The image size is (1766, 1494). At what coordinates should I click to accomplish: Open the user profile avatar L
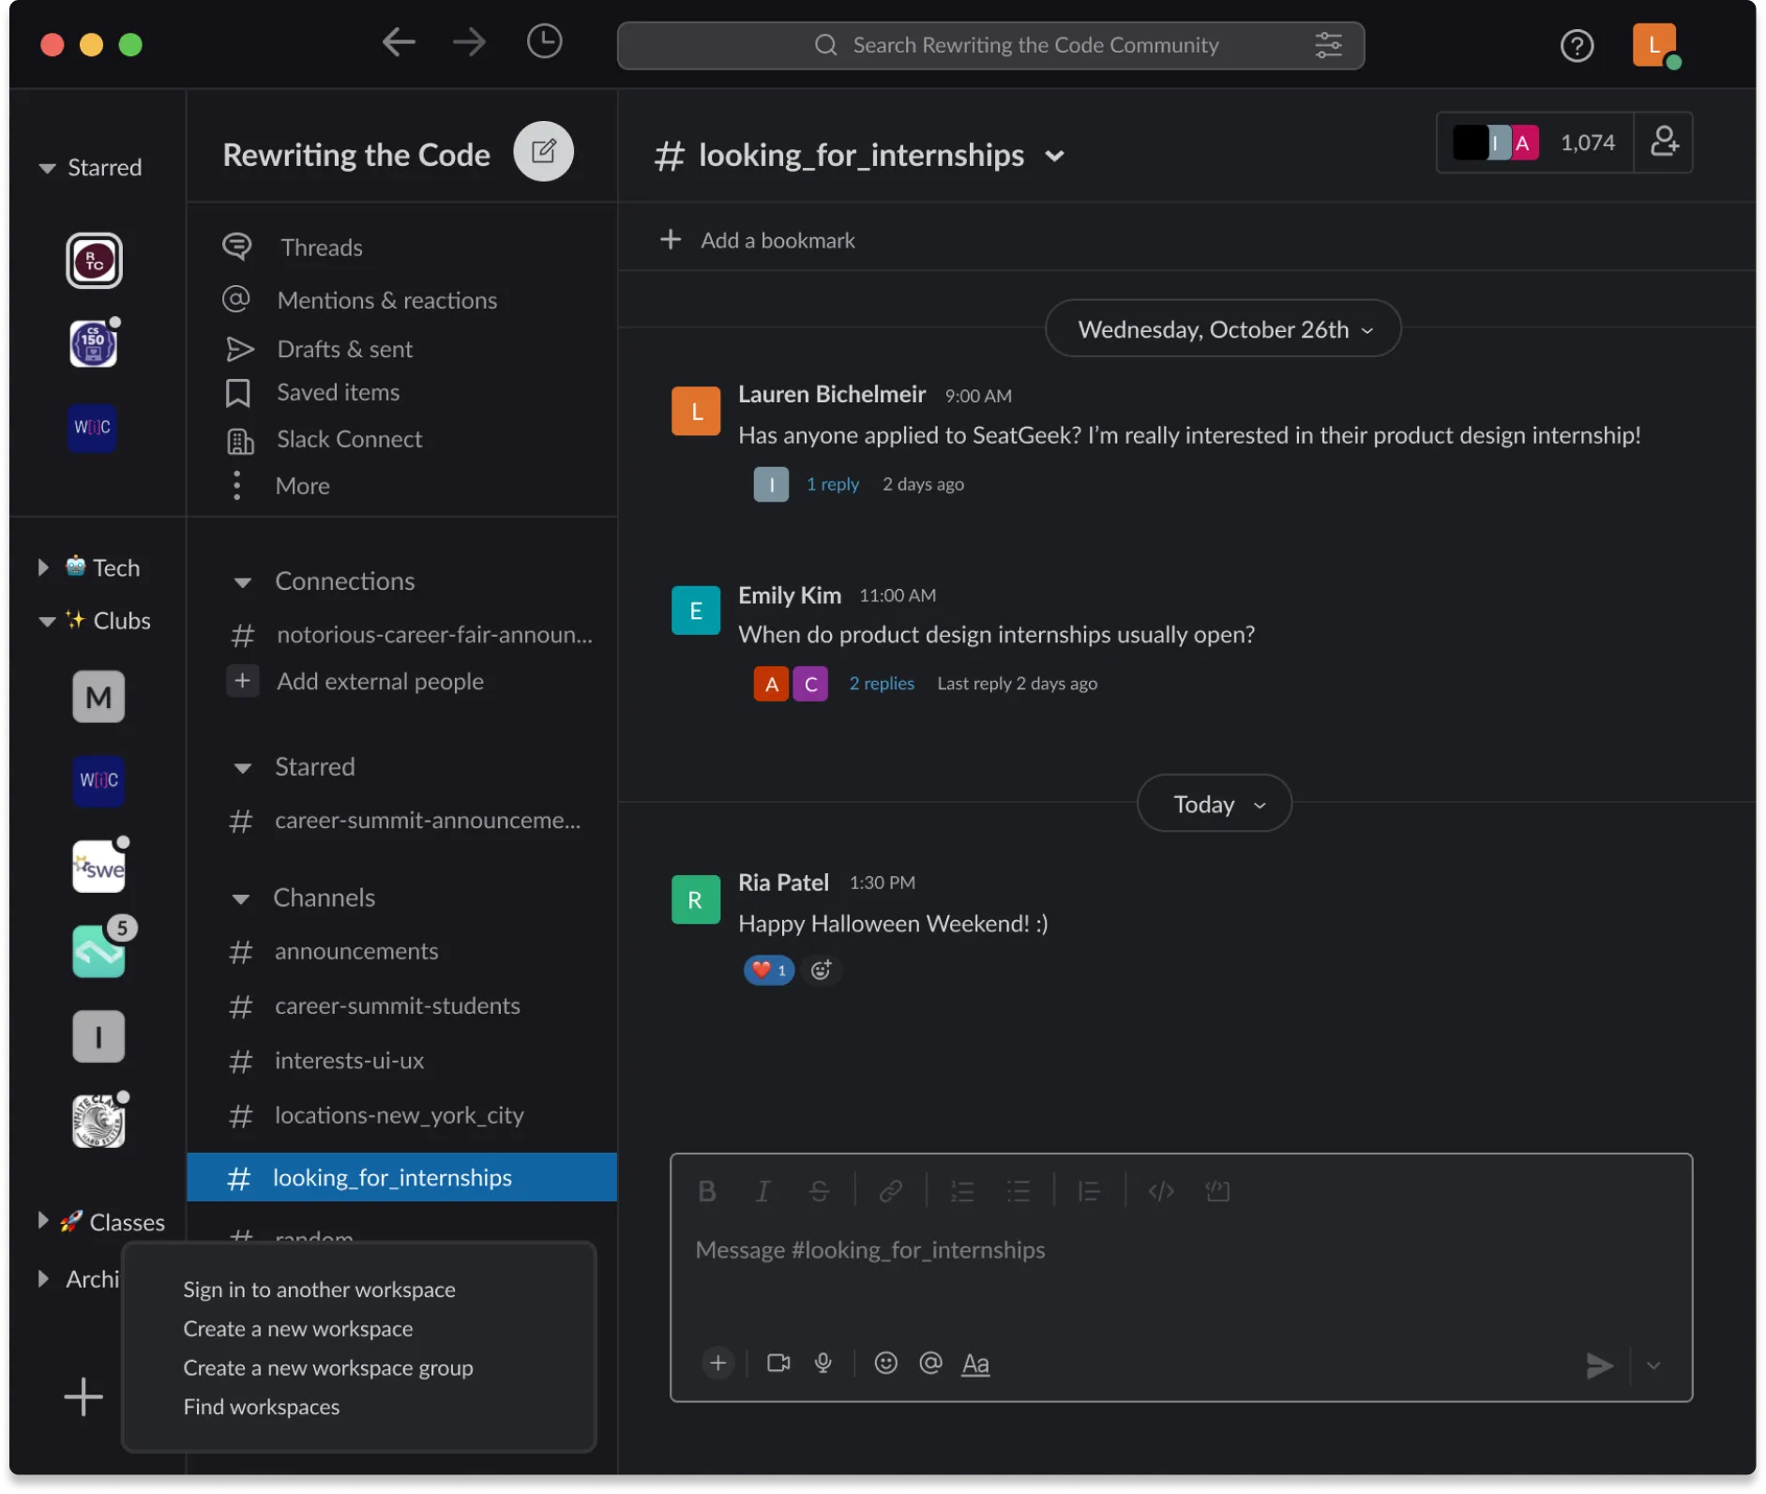pos(1655,45)
